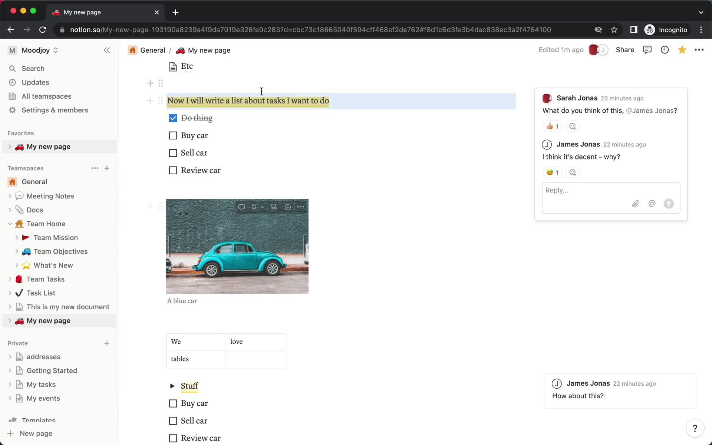
Task: Click the attach file icon in reply
Action: coord(635,204)
